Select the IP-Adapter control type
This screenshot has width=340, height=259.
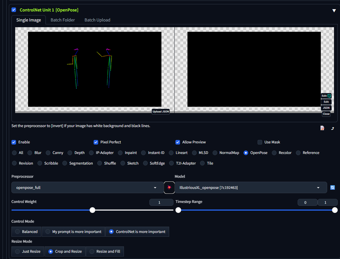[x=101, y=153]
